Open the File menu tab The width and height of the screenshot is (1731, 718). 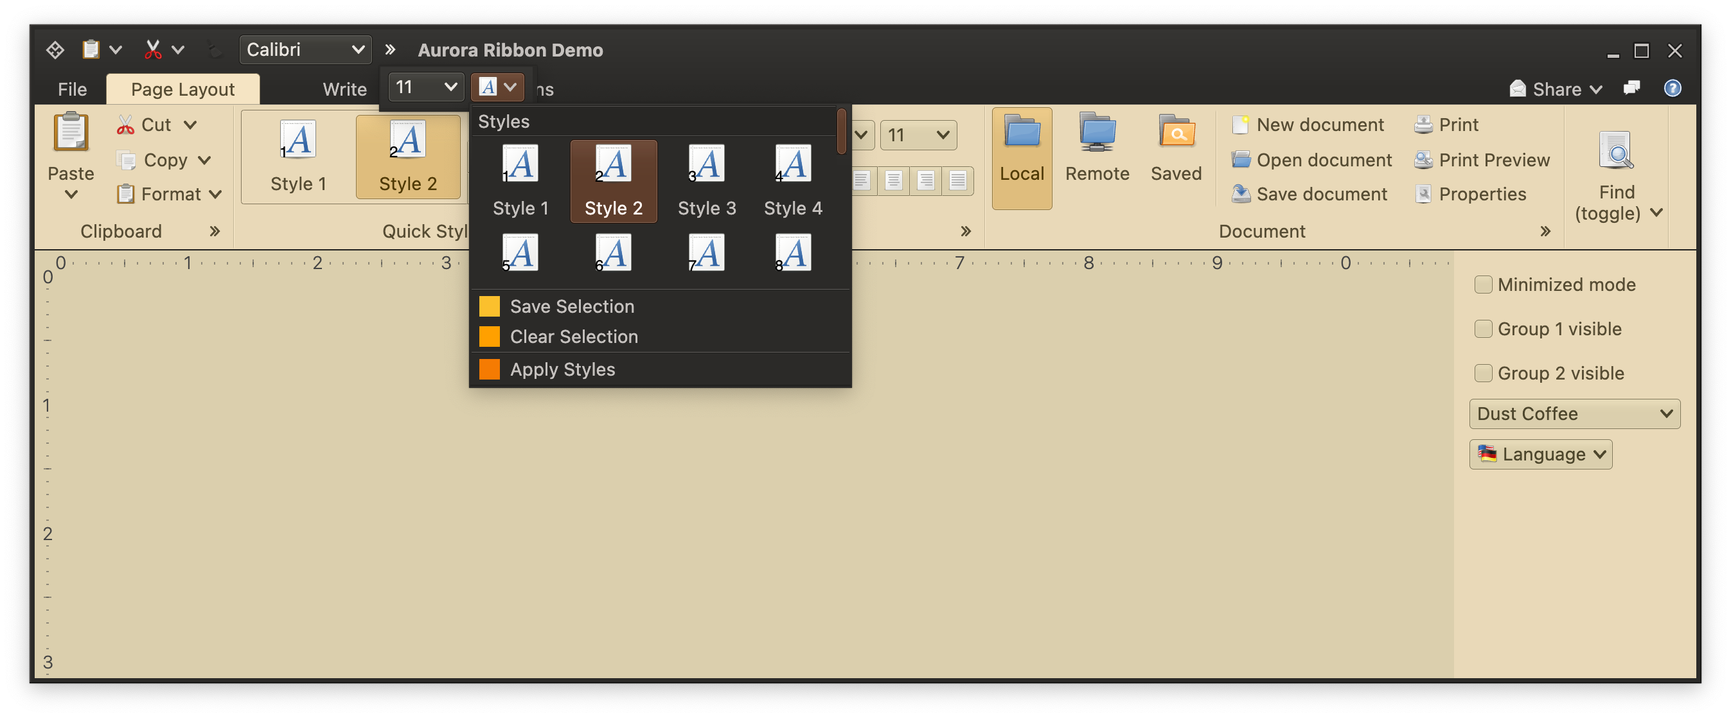pyautogui.click(x=72, y=89)
